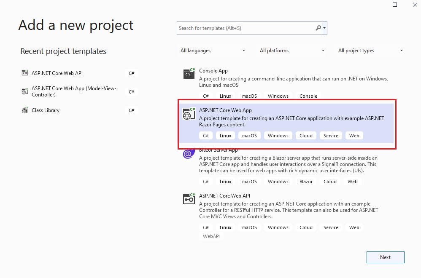Click the Blazor Server App icon
Viewport: 421px width, 278px height.
189,154
